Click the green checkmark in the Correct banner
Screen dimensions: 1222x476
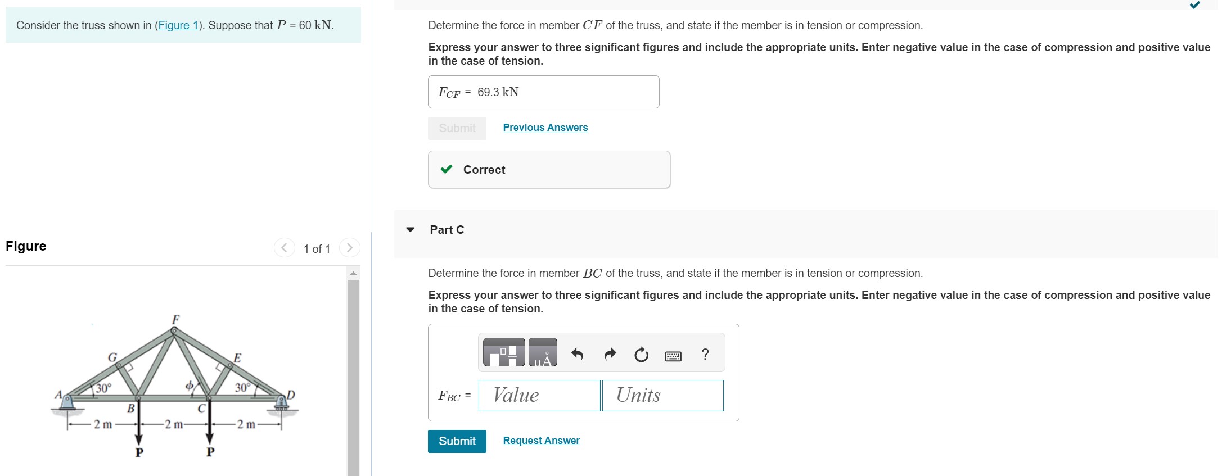447,169
